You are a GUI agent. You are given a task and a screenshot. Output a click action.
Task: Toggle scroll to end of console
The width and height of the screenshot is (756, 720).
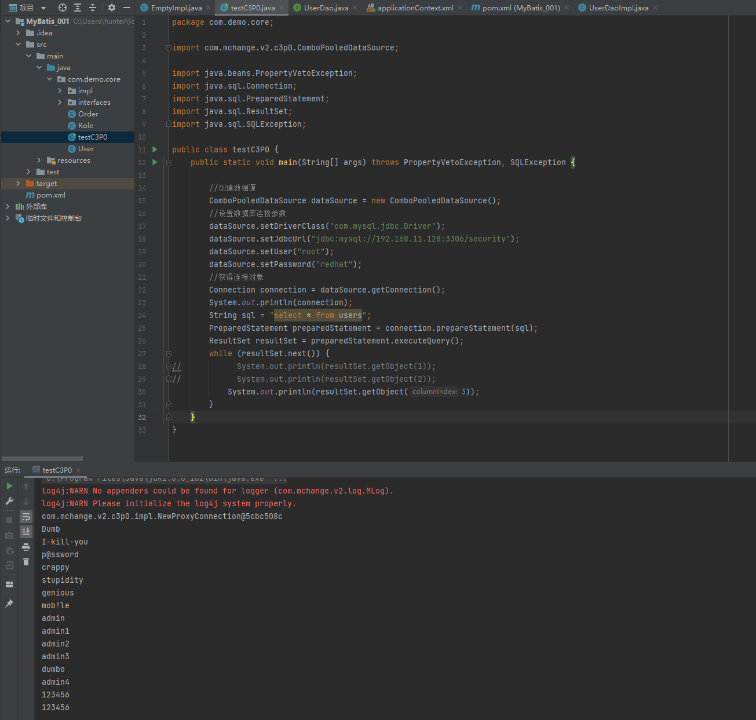pos(26,531)
